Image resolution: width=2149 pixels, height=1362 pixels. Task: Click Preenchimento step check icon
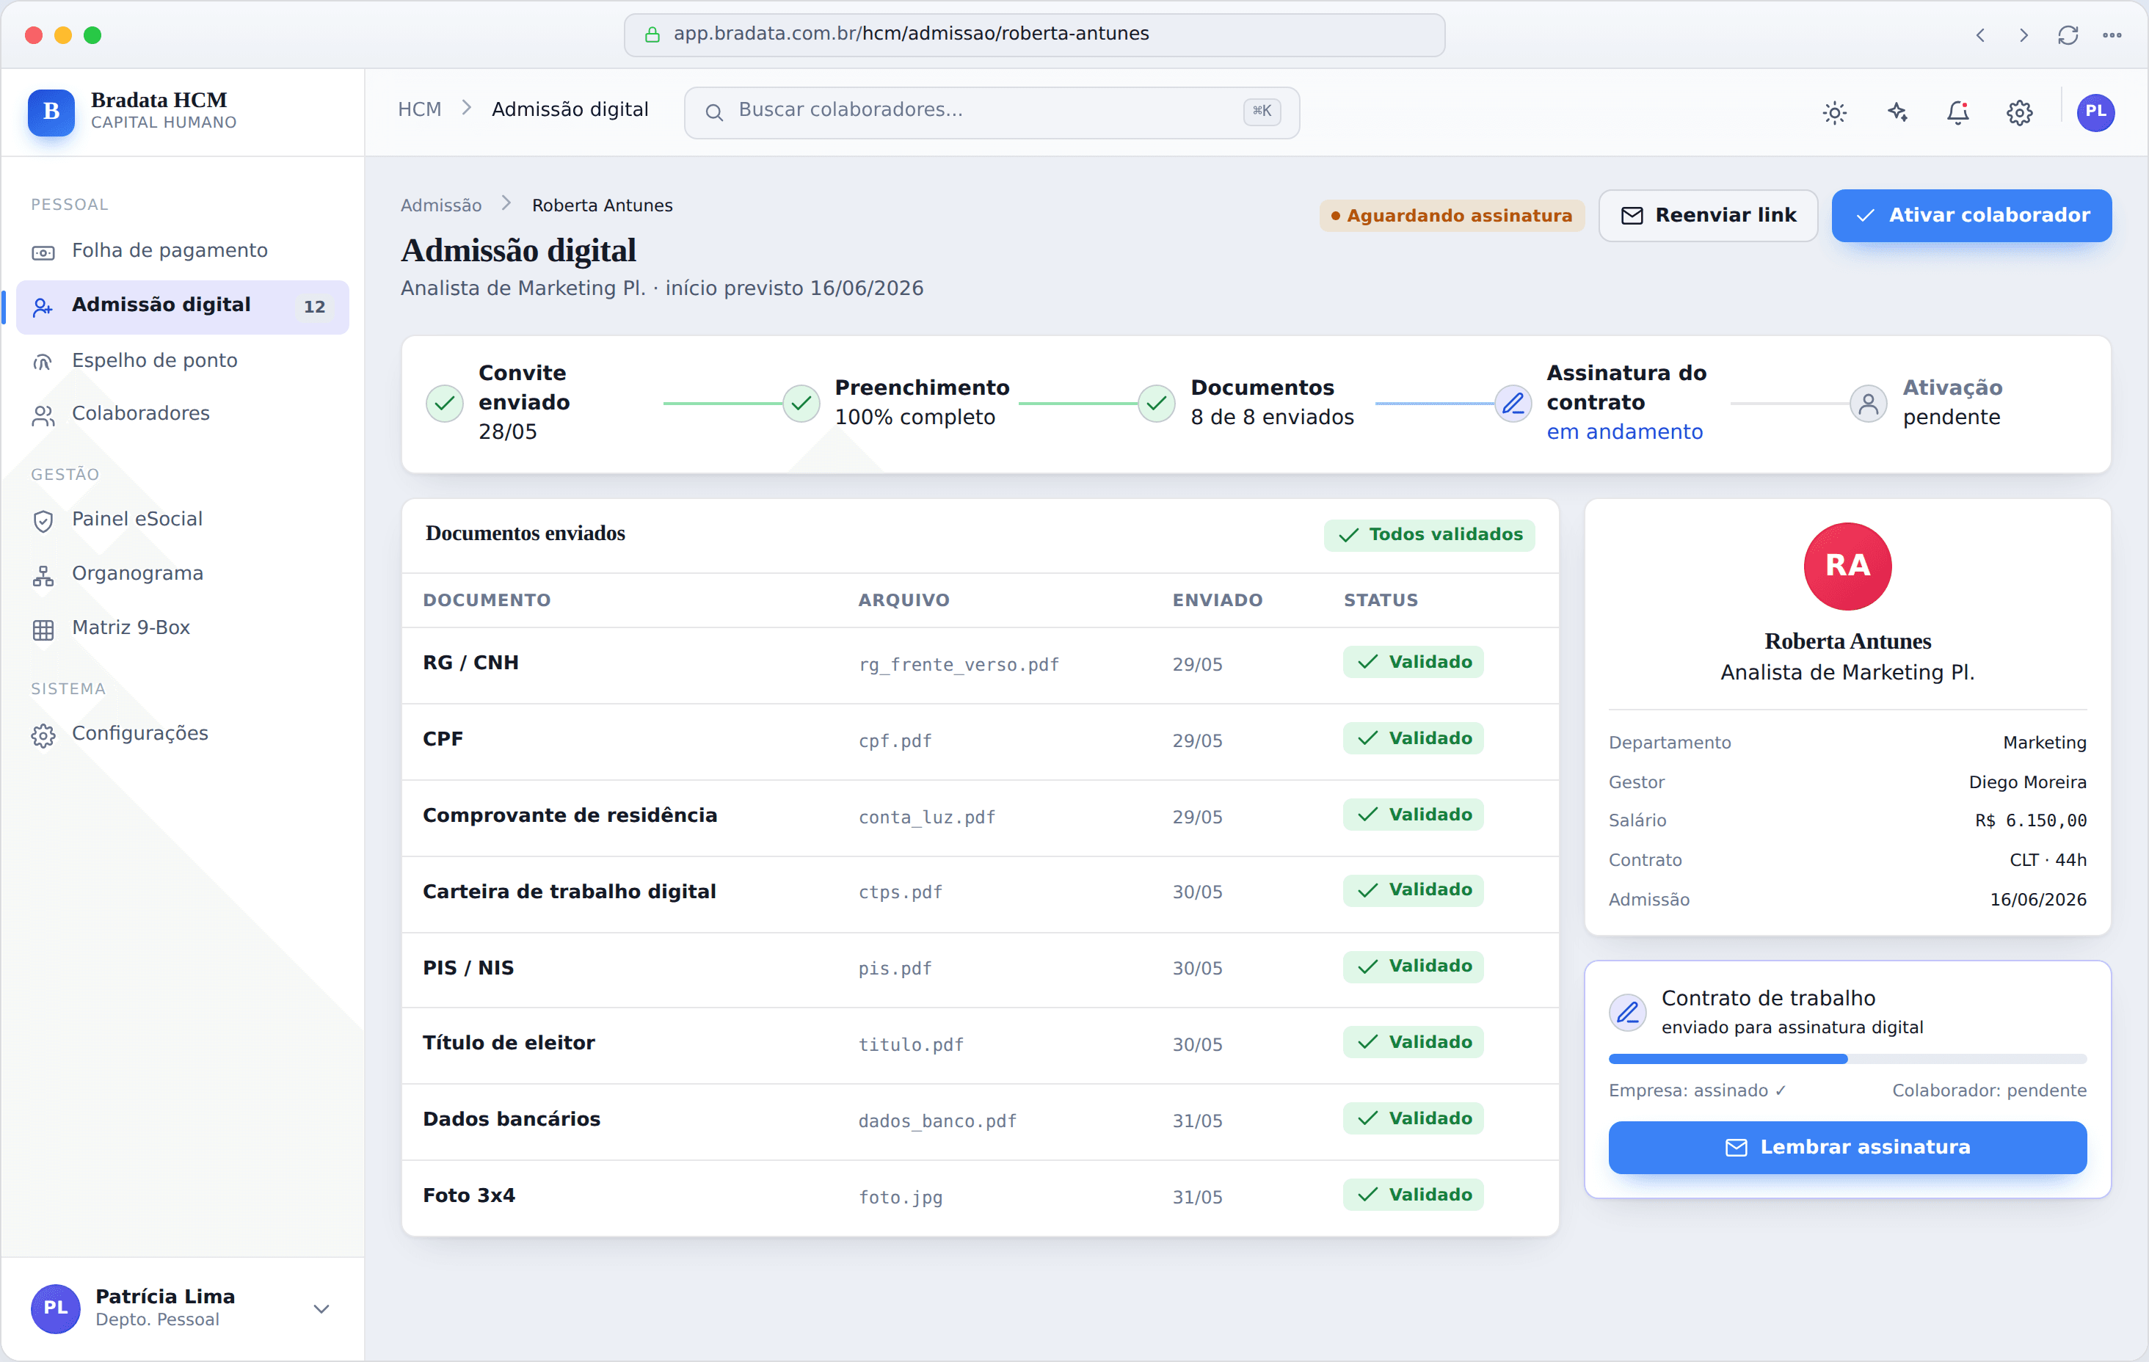[801, 404]
